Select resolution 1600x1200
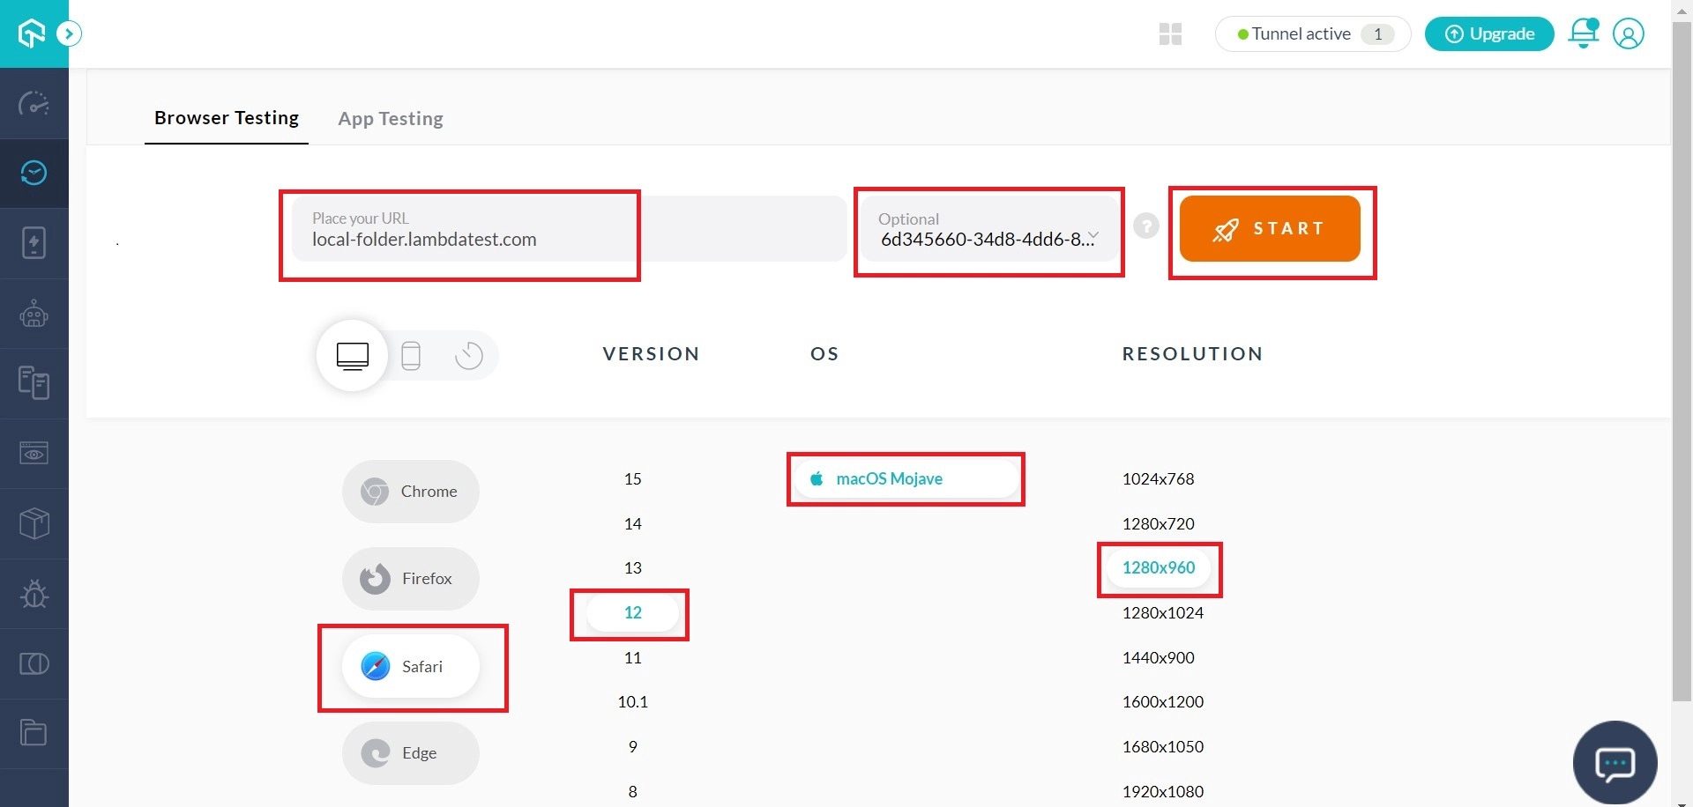The image size is (1693, 807). click(x=1162, y=702)
